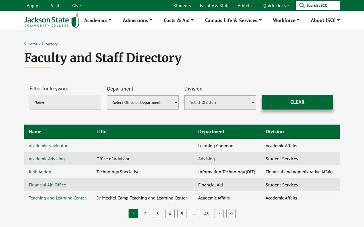364x227 pixels.
Task: Click the Jackson State Community College logo
Action: coord(52,20)
